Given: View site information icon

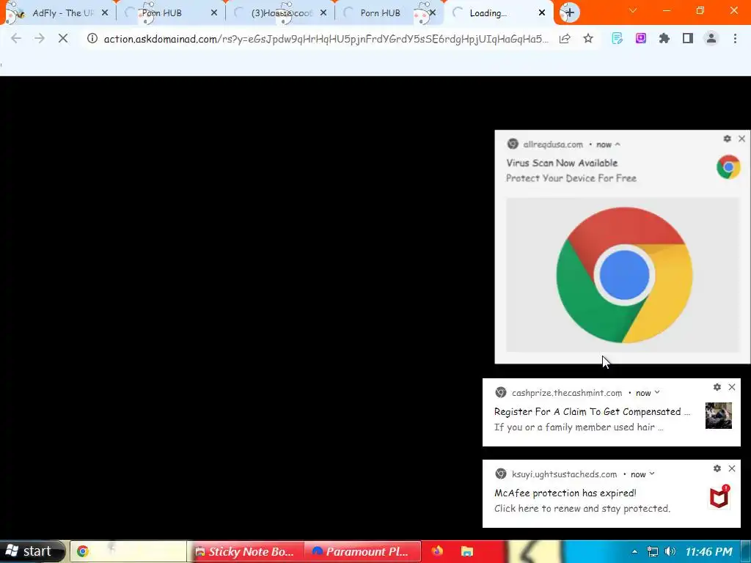Looking at the screenshot, I should click(x=92, y=38).
